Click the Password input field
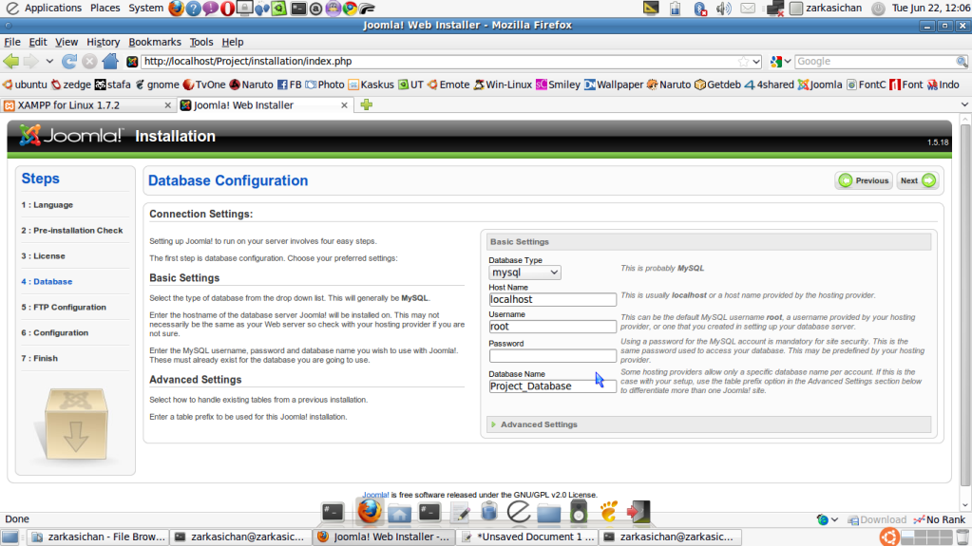972x546 pixels. (x=552, y=356)
